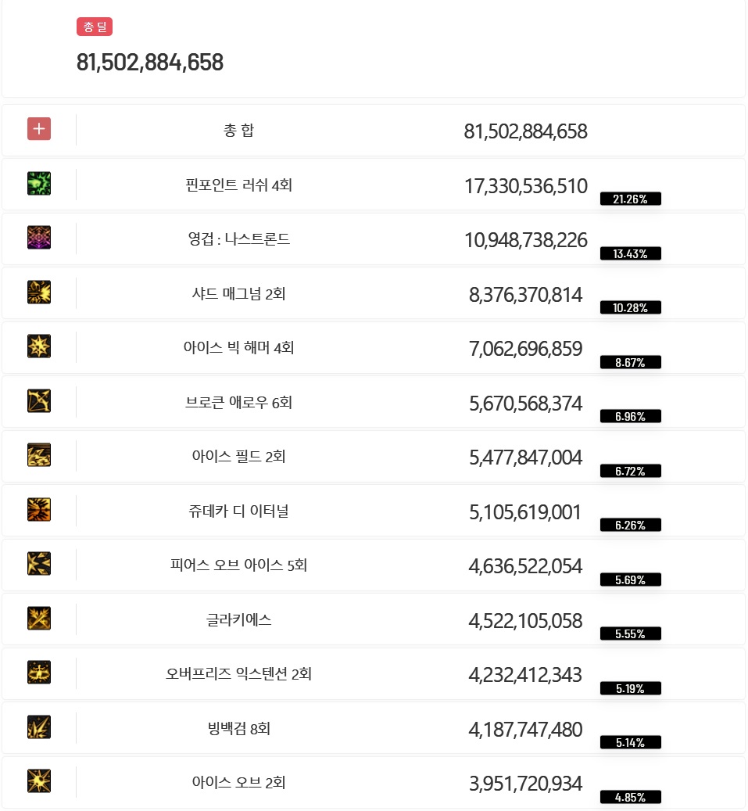Screen dimensions: 748x811
Task: Click the 아이스 필드 skill icon
Action: pos(39,455)
